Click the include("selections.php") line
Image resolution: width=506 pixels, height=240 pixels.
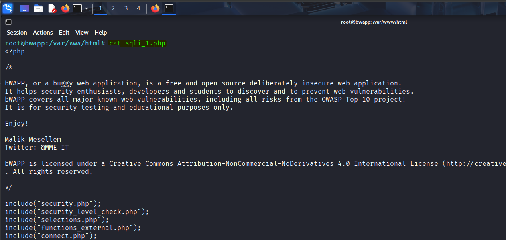[x=57, y=220]
